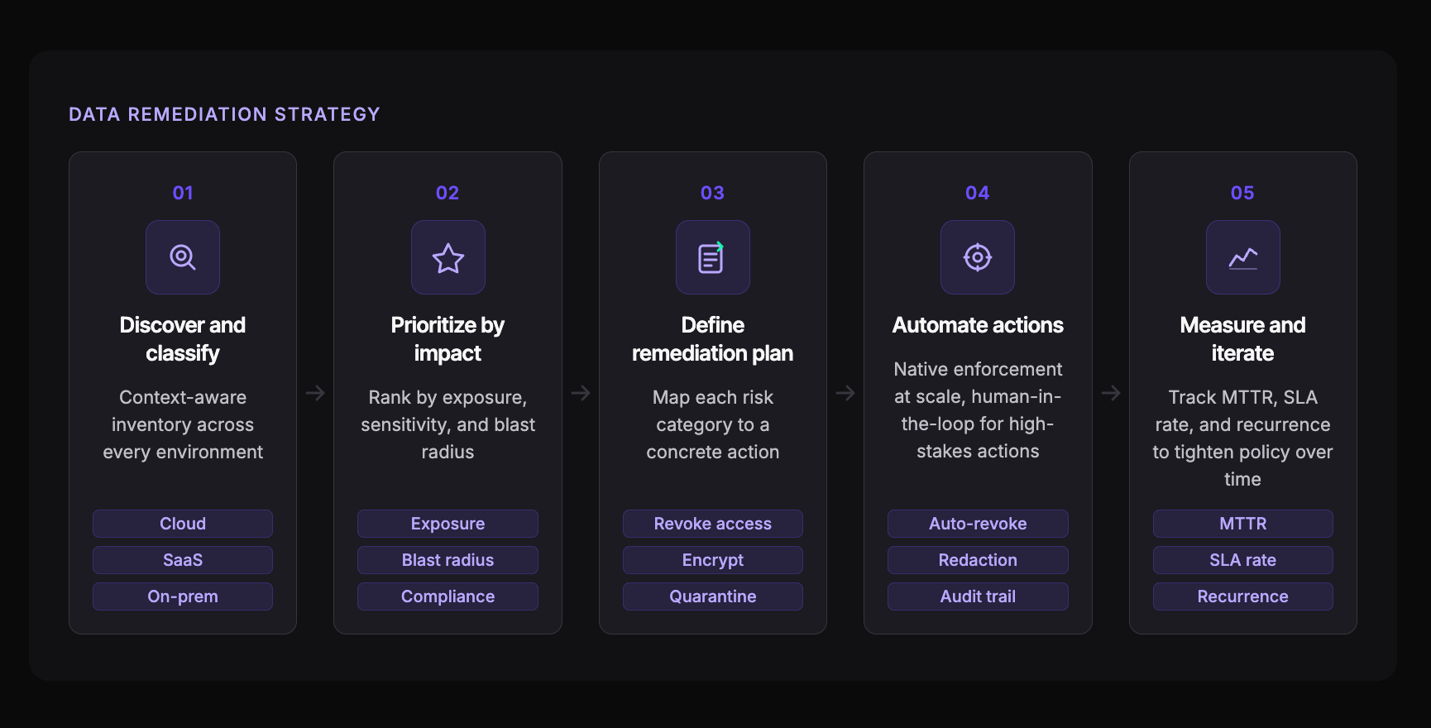Screen dimensions: 1431x728
Task: Pick the Auto-revoke tag
Action: (978, 524)
